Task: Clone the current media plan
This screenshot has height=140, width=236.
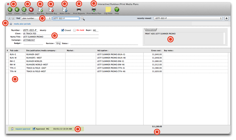Action: (17, 10)
